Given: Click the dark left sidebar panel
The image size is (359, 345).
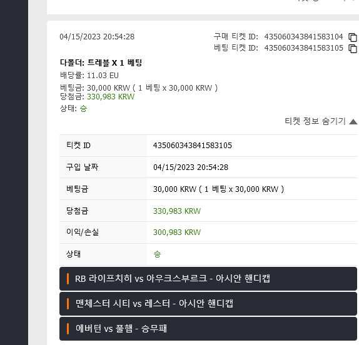Looking at the screenshot, I should [x=14, y=172].
